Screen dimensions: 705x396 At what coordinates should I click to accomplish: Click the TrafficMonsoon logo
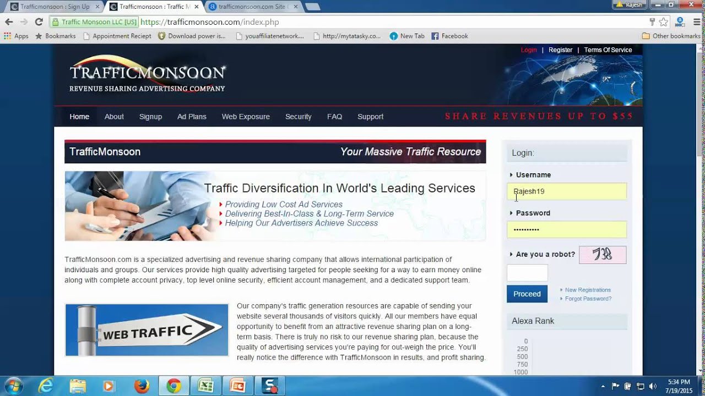147,73
